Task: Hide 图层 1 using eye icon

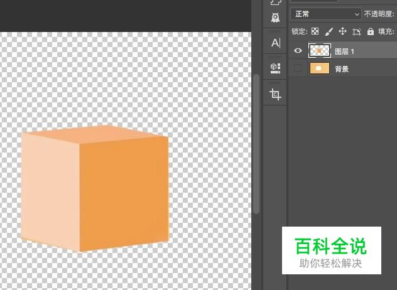Action: pyautogui.click(x=298, y=51)
